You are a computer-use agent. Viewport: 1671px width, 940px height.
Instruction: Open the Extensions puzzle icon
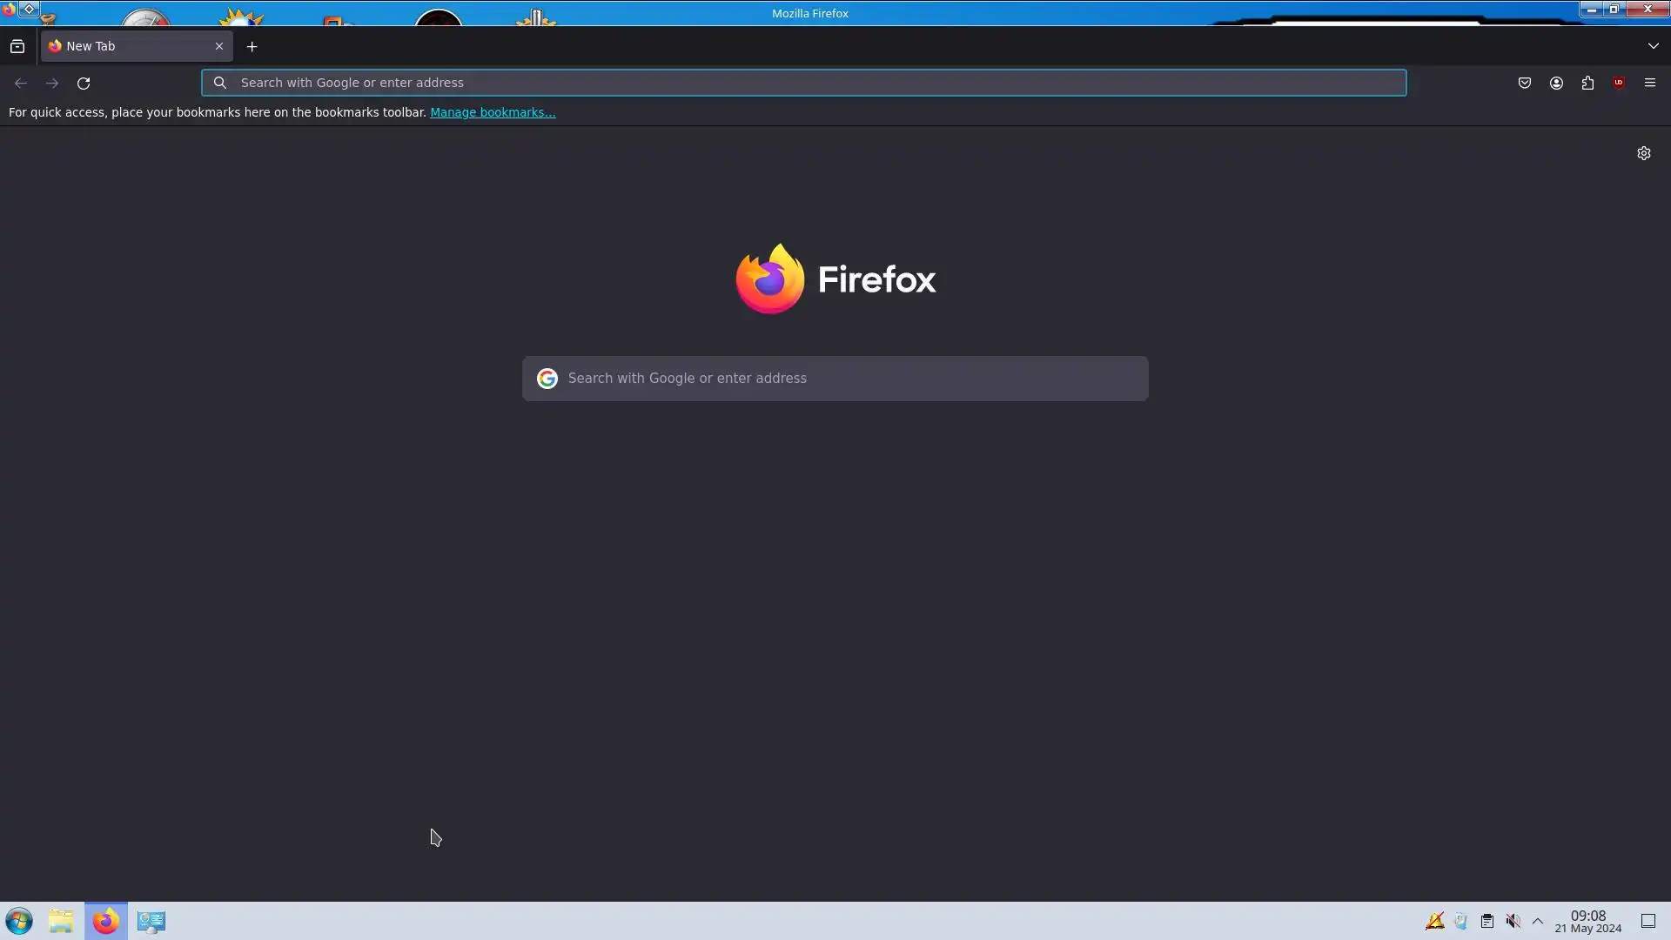[1587, 83]
